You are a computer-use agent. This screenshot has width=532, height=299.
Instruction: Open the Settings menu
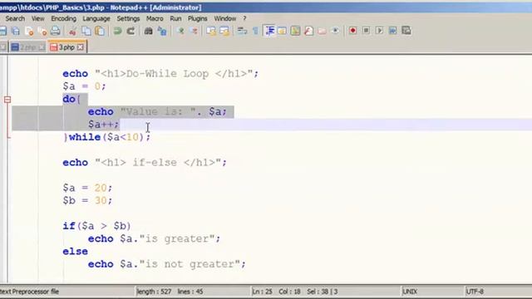[128, 18]
